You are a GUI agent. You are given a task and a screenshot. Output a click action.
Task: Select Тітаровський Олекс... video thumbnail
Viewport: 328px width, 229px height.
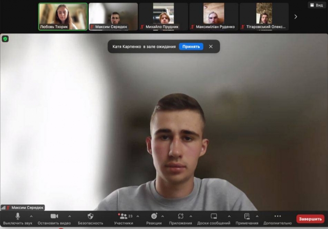click(264, 16)
